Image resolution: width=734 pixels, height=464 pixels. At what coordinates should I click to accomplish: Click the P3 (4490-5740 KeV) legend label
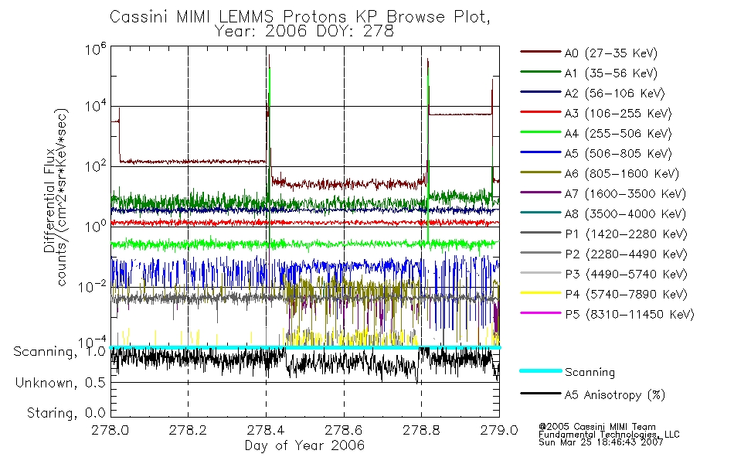[626, 275]
